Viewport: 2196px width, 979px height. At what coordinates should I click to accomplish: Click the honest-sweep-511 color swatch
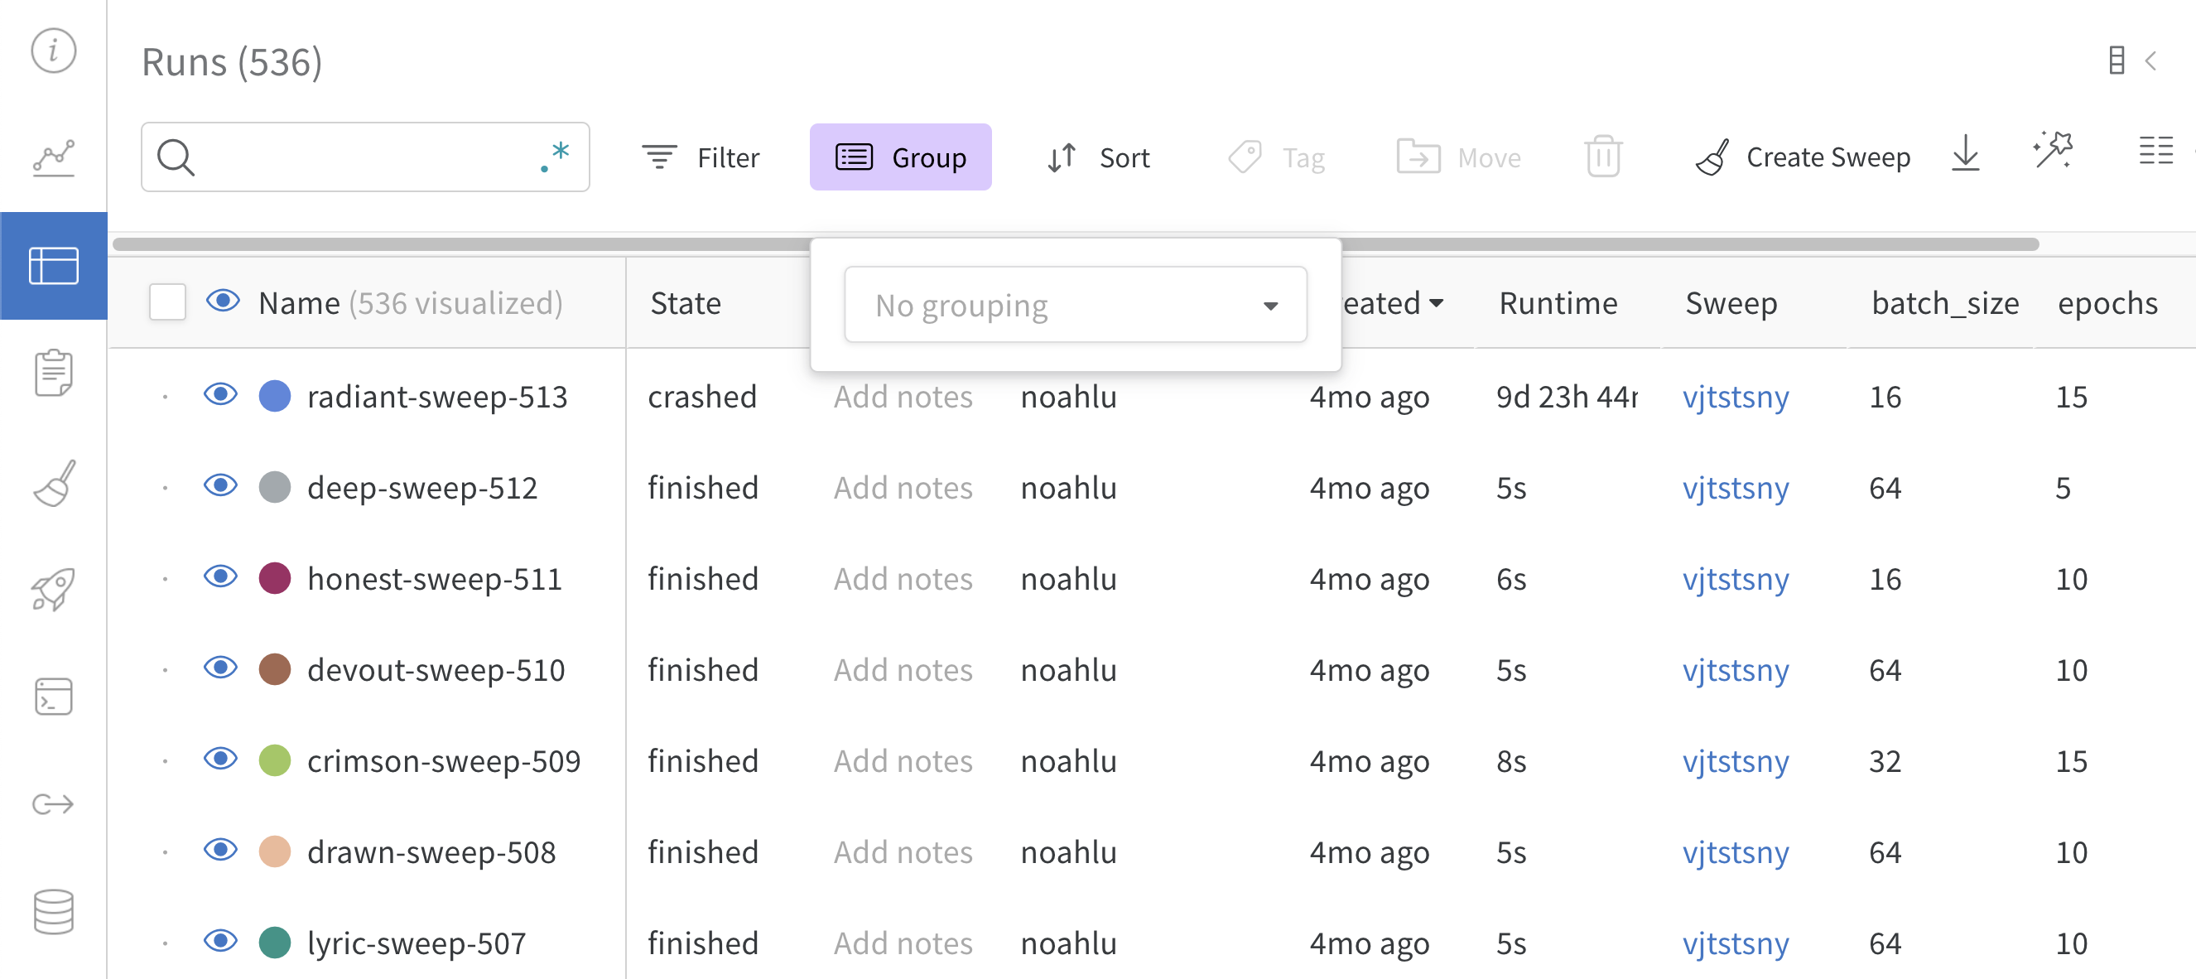(275, 578)
